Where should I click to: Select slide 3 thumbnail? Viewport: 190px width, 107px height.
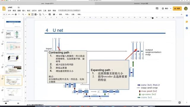pyautogui.click(x=13, y=45)
